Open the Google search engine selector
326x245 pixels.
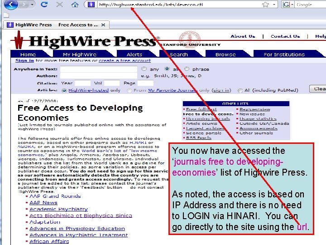coord(288,5)
